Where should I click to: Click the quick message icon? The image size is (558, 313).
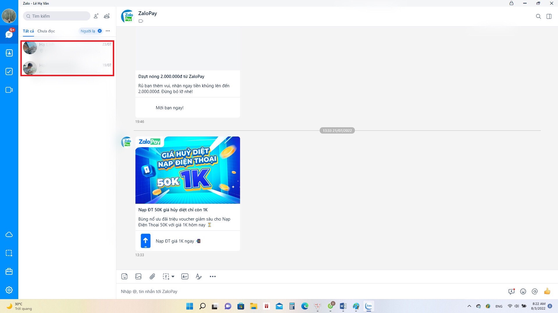512,291
